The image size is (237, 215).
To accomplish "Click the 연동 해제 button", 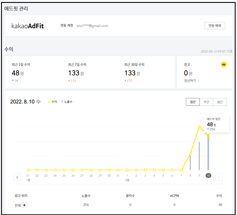I will [x=215, y=26].
